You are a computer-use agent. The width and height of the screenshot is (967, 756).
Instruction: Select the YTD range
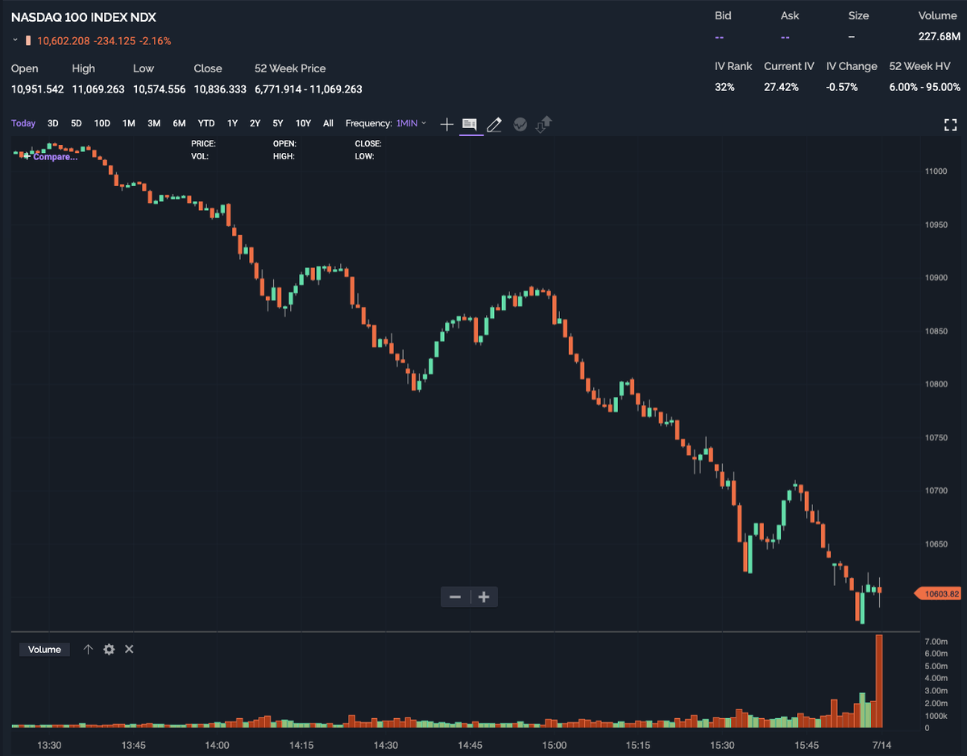[x=206, y=123]
